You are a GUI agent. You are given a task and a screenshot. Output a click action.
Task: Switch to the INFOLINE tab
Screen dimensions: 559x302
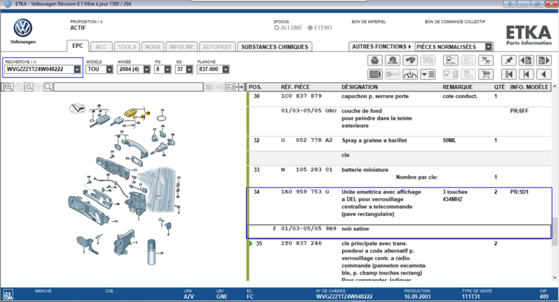(x=181, y=47)
